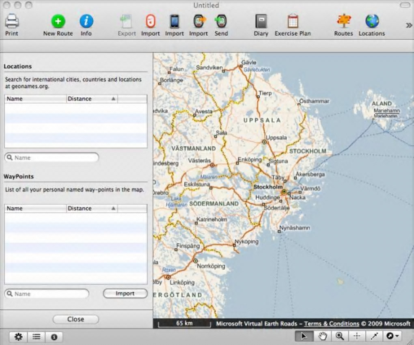This screenshot has height=345, width=414.
Task: Click the Routes signpost icon
Action: point(343,21)
